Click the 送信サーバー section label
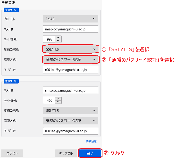Viewport: 177px width, 158px height. coord(11,81)
